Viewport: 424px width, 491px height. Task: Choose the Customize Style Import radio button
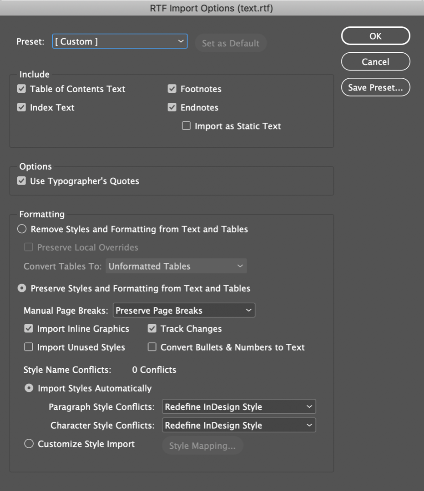(x=29, y=444)
